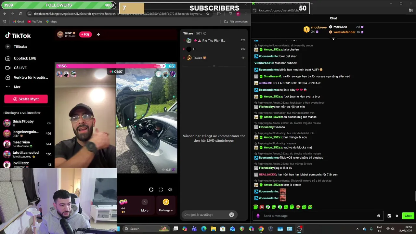Select viewer Tóxica in the Tittare list

(214, 58)
